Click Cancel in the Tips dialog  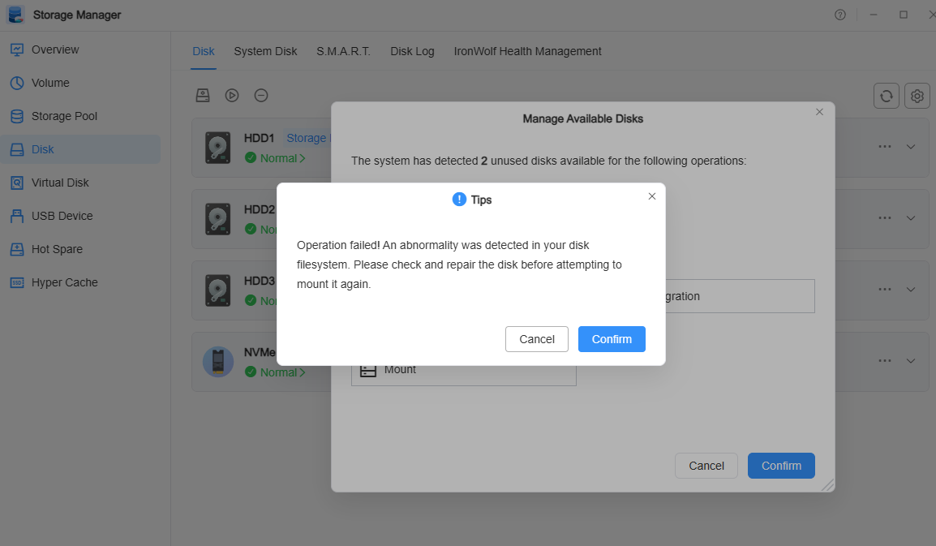click(x=537, y=339)
